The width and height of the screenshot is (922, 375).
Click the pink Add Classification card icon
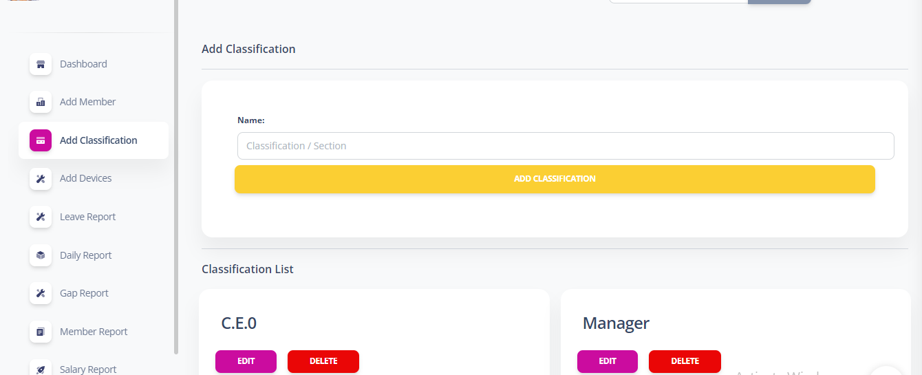(x=41, y=140)
